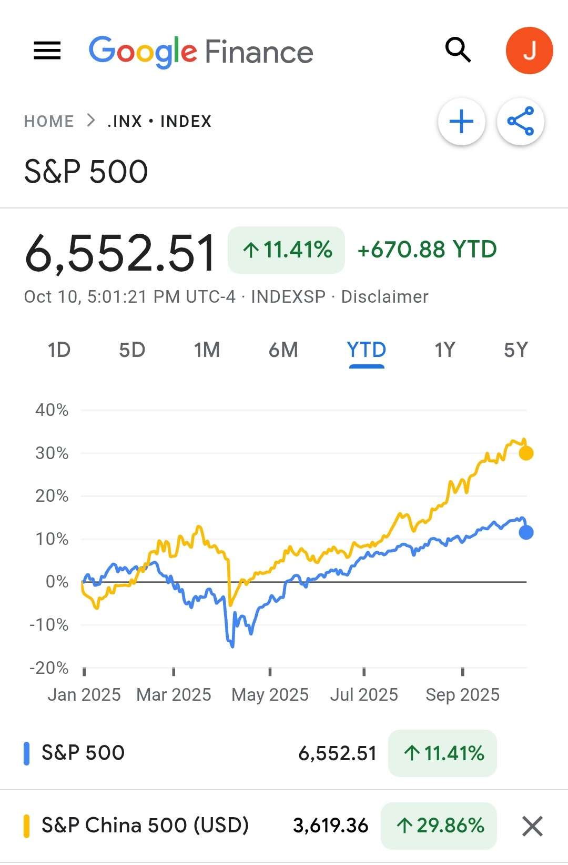Select the 1M chart range
This screenshot has width=568, height=865.
tap(207, 350)
